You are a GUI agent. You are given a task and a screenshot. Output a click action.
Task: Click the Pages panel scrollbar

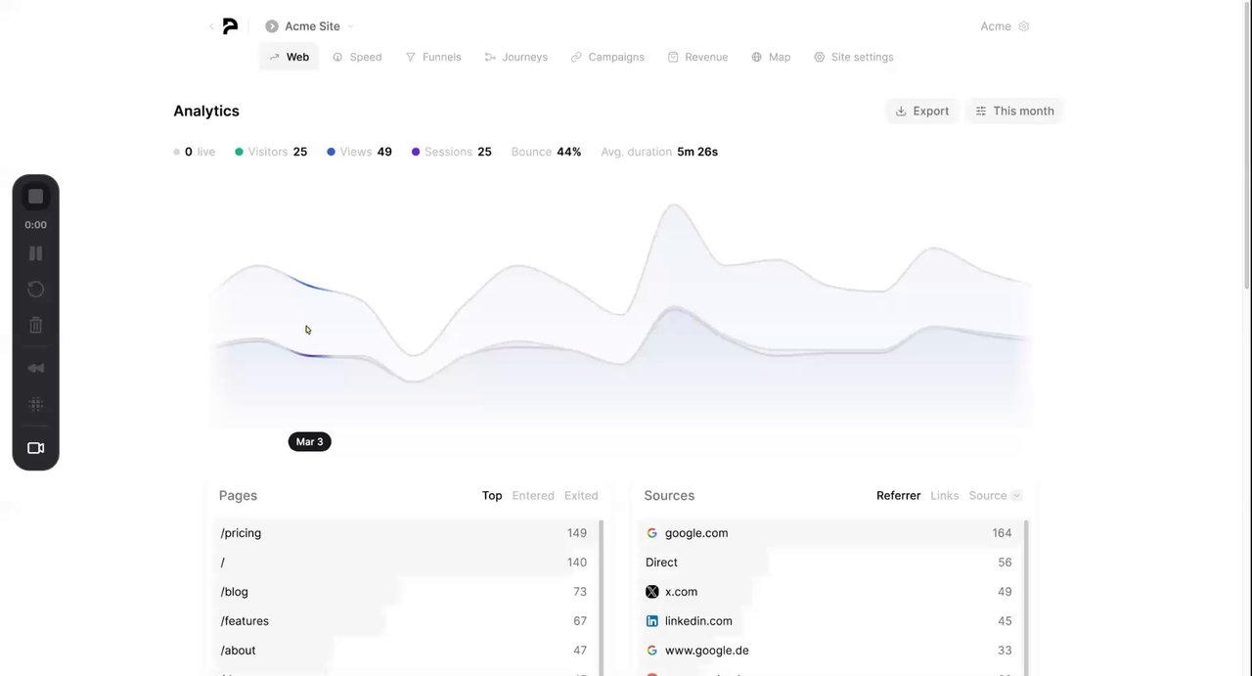[x=601, y=598]
